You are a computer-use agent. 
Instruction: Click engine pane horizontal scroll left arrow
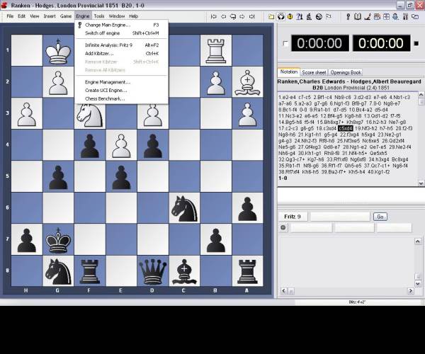[283, 291]
